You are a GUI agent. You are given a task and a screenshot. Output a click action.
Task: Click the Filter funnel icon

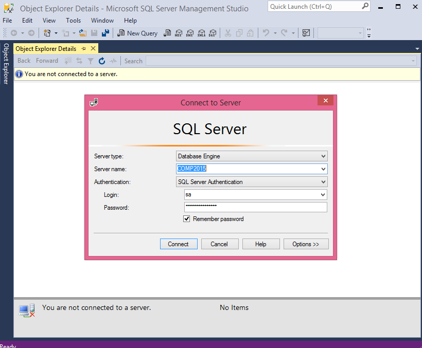point(91,61)
